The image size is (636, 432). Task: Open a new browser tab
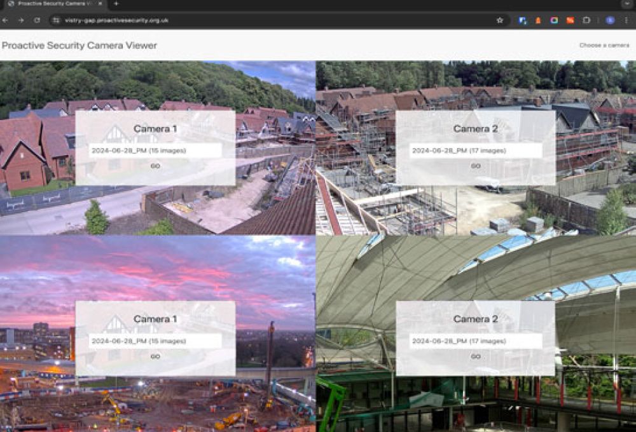(116, 4)
